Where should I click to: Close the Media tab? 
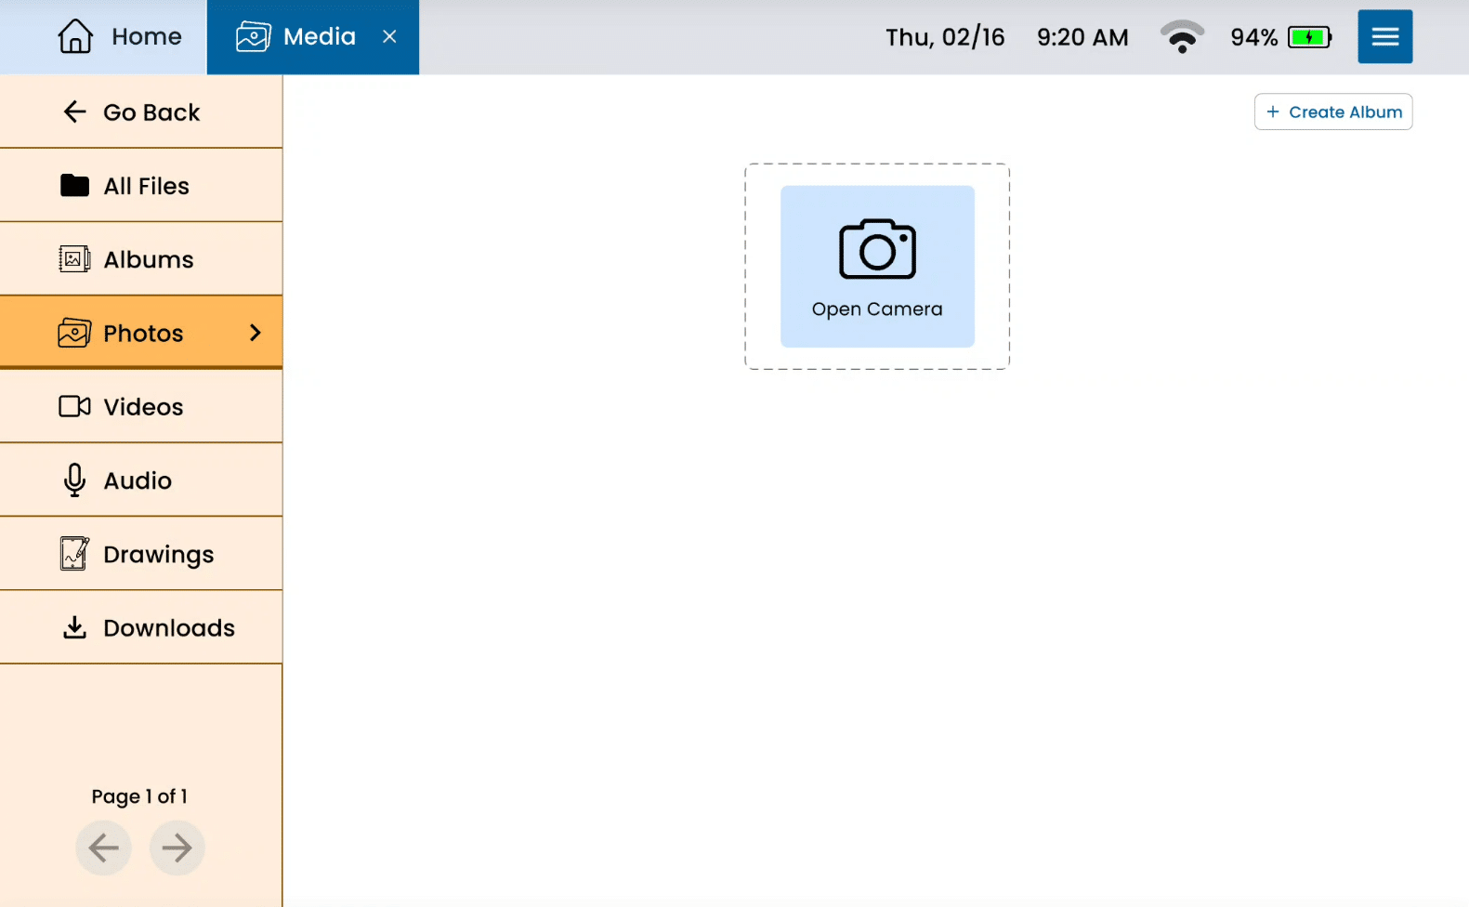[389, 37]
